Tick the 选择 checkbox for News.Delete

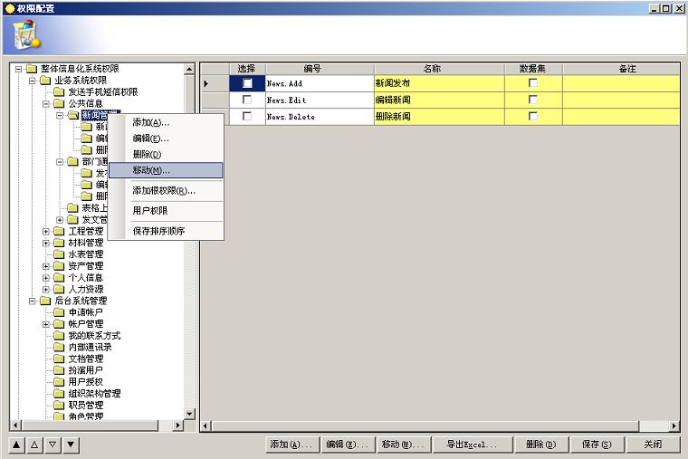[247, 116]
